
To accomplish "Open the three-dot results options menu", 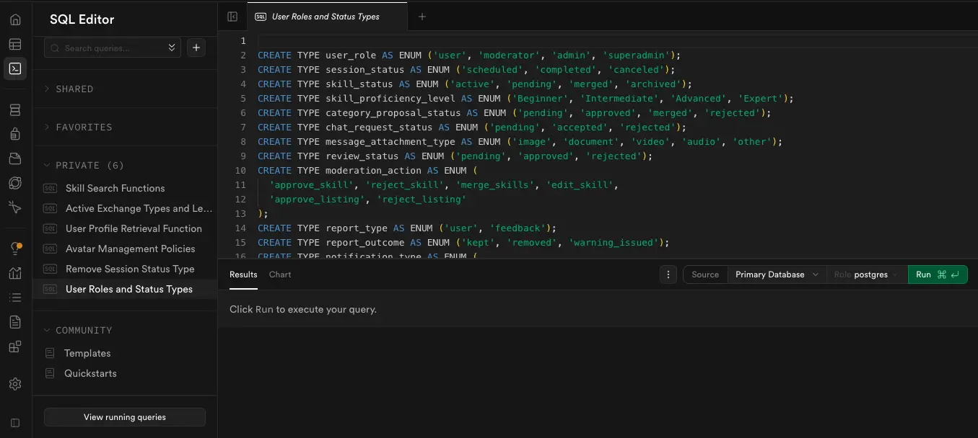I will (668, 274).
